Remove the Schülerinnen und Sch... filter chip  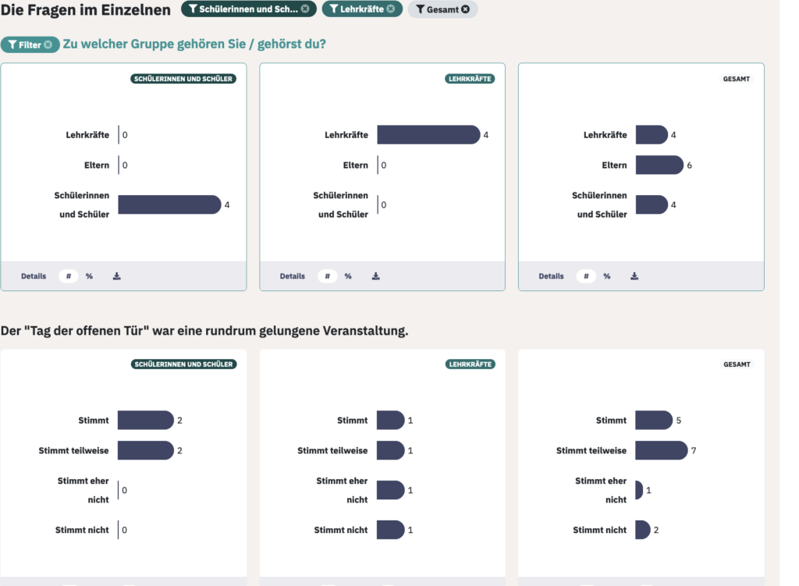point(305,9)
